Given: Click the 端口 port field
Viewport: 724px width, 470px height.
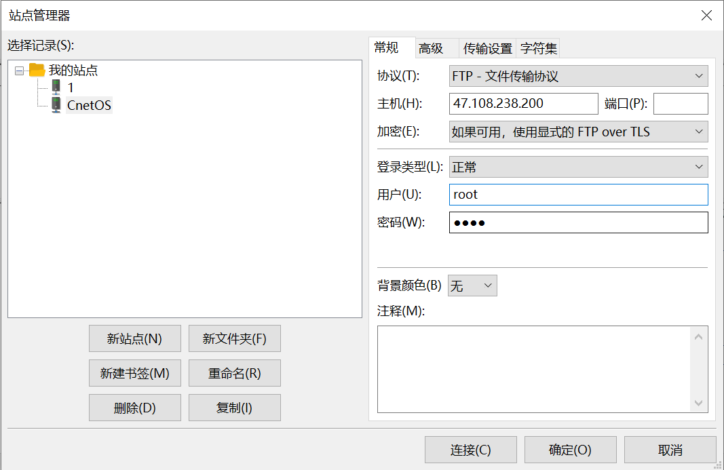Looking at the screenshot, I should pos(681,103).
